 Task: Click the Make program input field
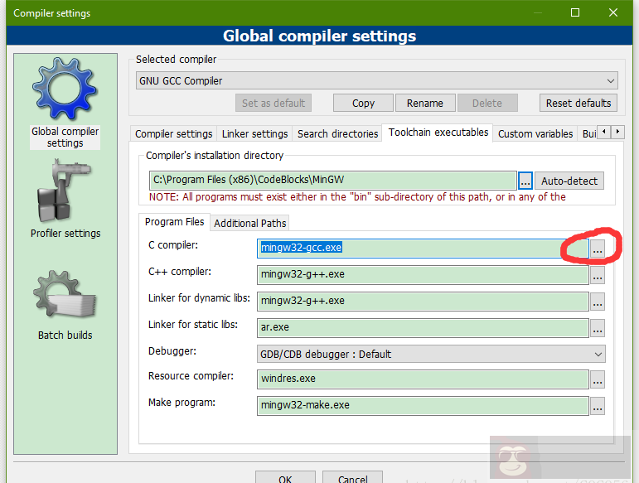tap(423, 405)
